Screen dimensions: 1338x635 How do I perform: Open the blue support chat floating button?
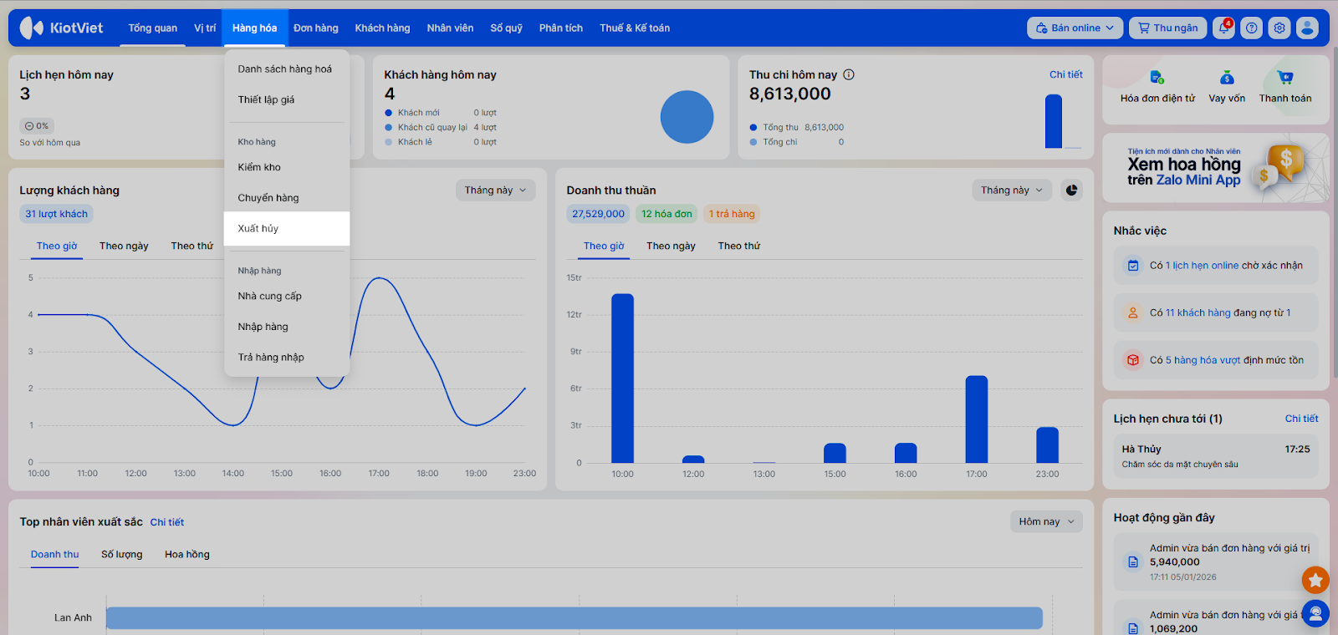tap(1315, 614)
